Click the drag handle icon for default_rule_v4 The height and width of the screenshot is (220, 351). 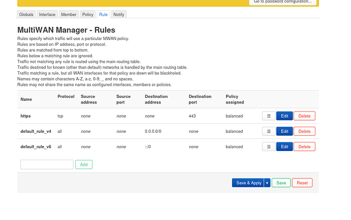(269, 131)
